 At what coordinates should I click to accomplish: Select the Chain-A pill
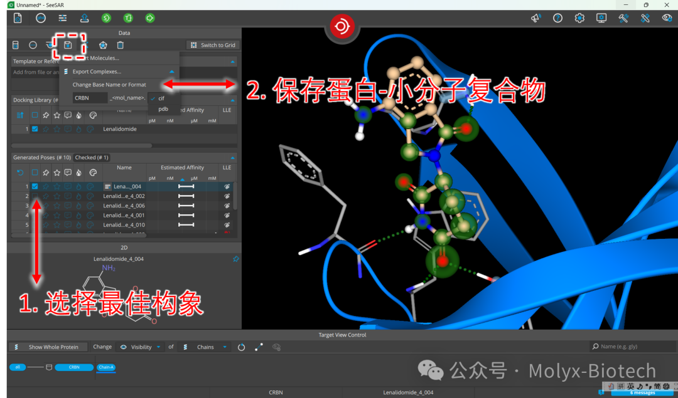pos(106,367)
